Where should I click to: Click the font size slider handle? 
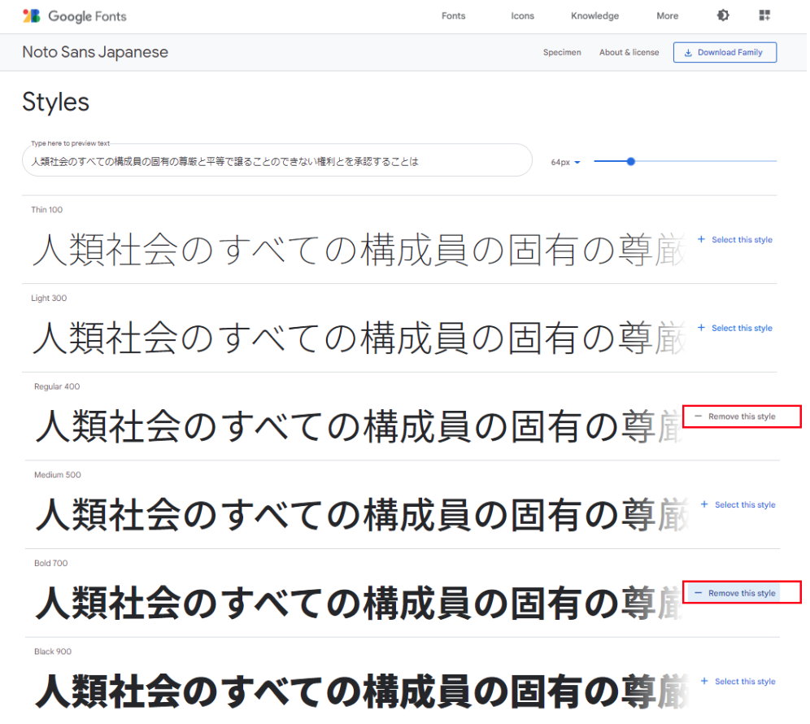[631, 162]
